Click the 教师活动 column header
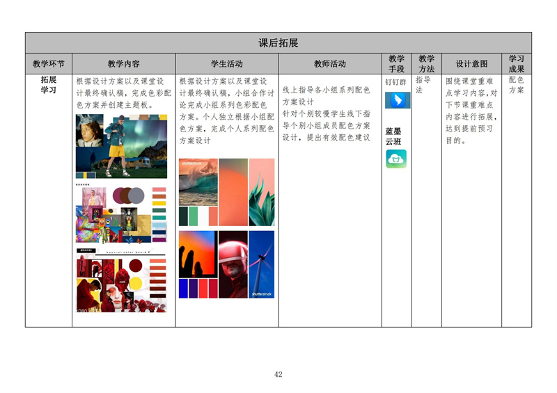Viewport: 557px width, 393px height. pyautogui.click(x=330, y=64)
